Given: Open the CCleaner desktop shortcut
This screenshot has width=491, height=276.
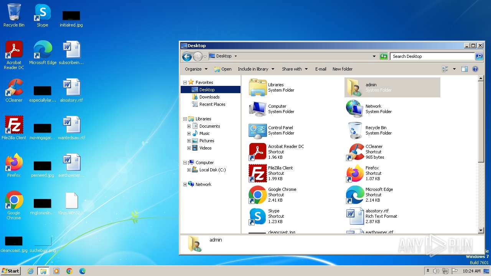Looking at the screenshot, I should pyautogui.click(x=14, y=90).
